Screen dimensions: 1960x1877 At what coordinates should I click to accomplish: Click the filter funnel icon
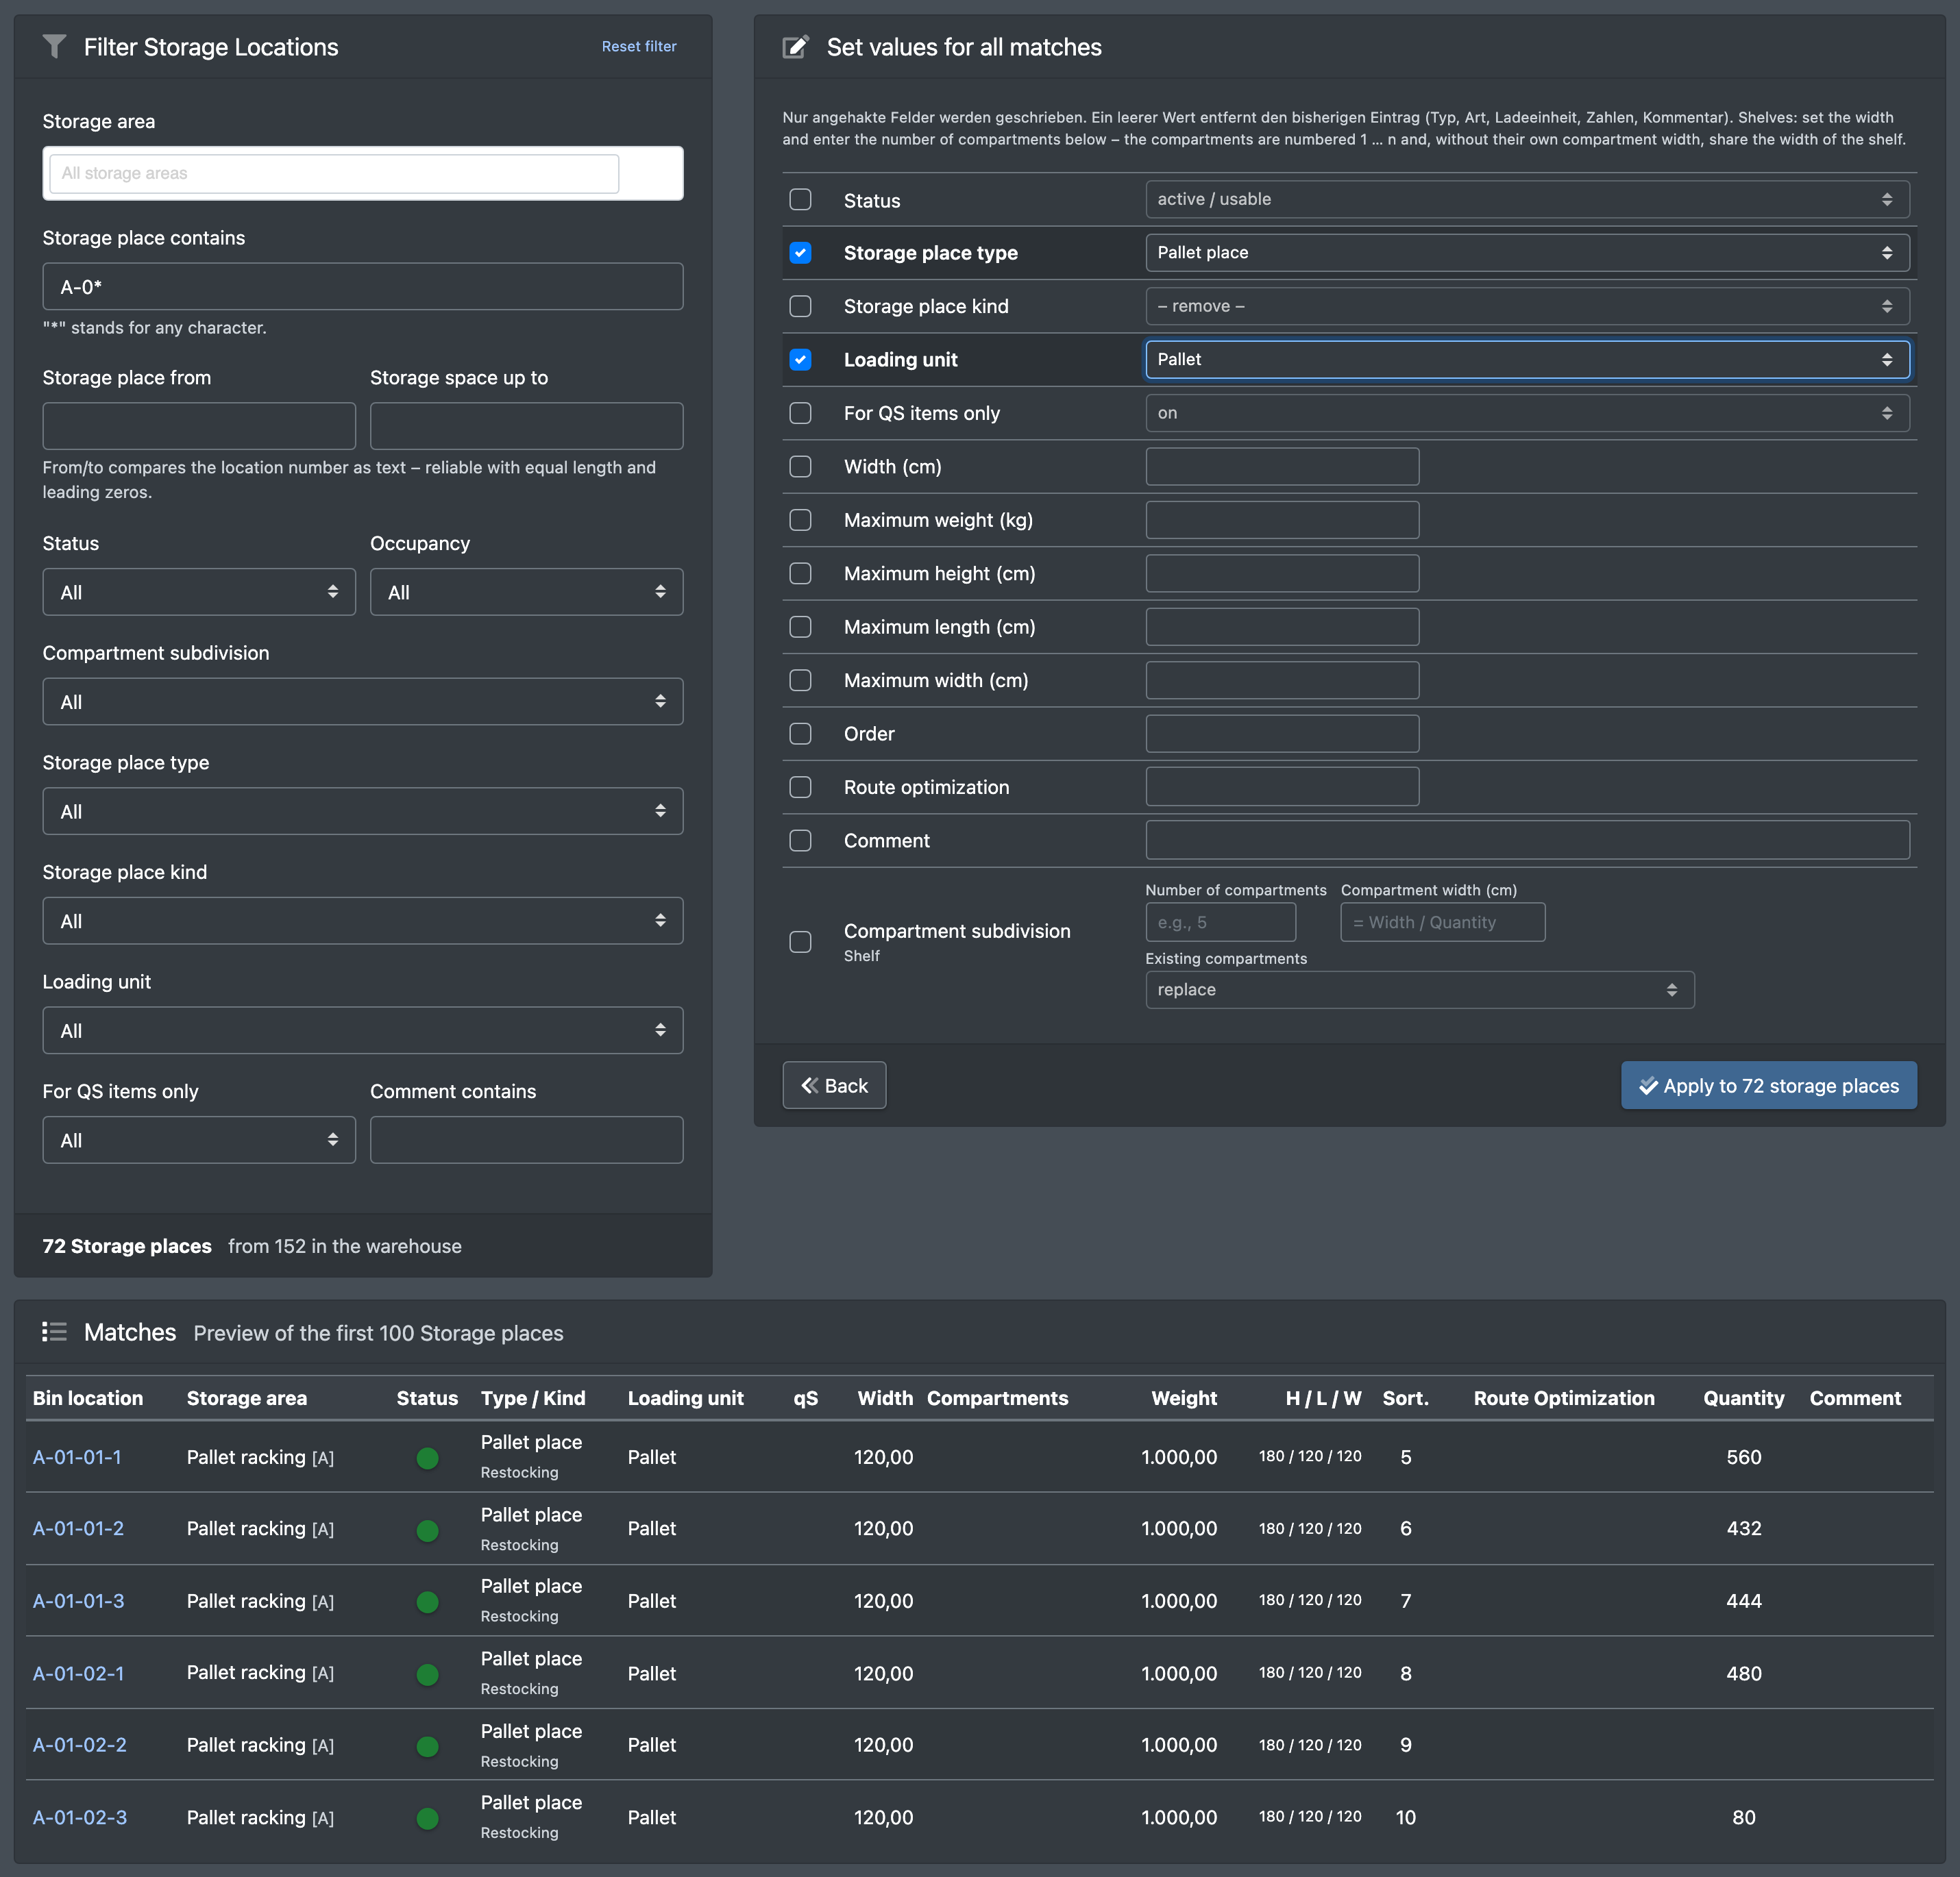[55, 47]
